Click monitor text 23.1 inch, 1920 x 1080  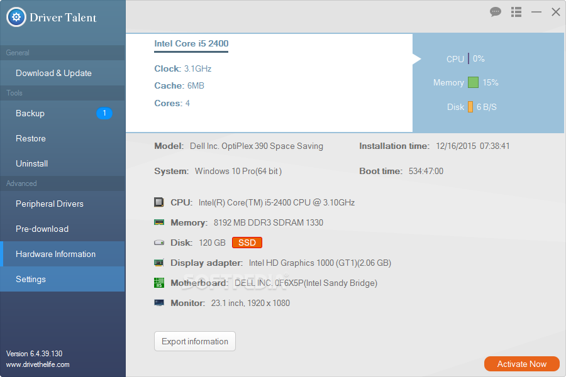[x=250, y=303]
